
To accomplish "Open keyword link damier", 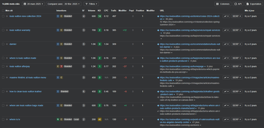I will tap(13, 44).
